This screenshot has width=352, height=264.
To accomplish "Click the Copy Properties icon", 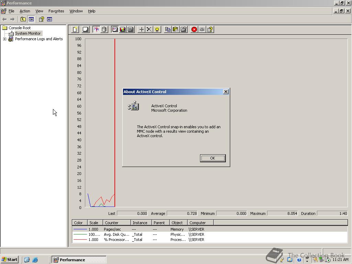I will 168,30.
